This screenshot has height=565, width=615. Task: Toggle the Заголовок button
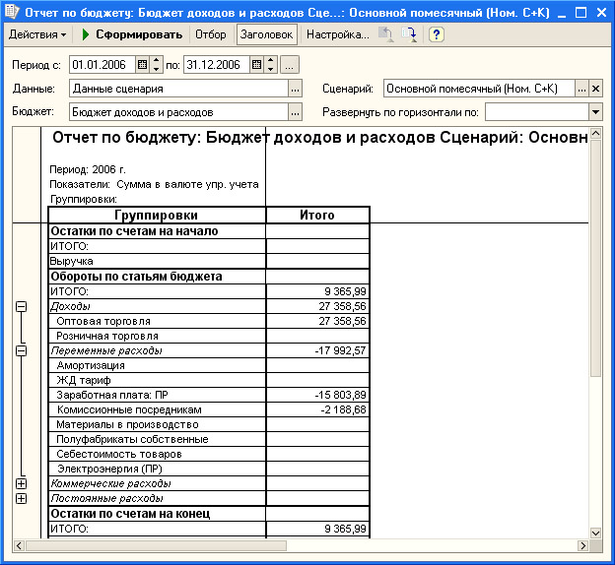[x=267, y=34]
